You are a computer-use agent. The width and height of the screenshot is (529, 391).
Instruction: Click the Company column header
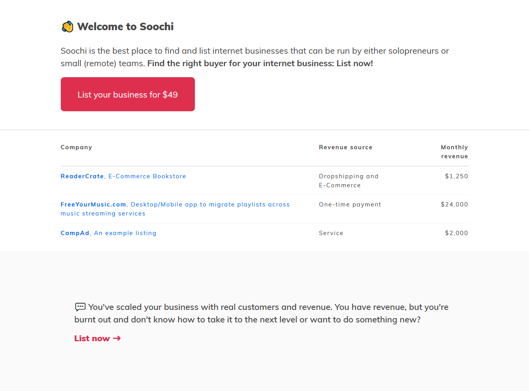(76, 147)
